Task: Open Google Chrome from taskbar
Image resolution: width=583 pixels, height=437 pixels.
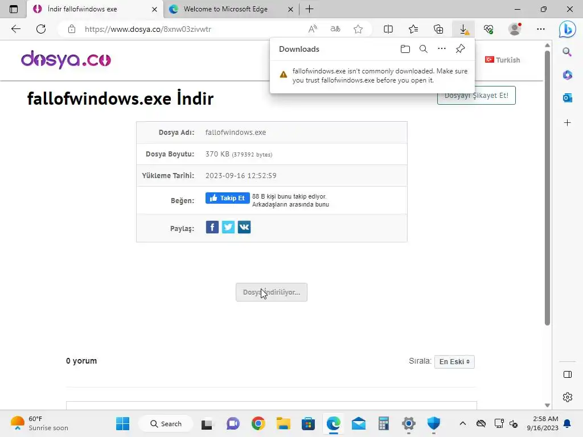Action: point(258,423)
